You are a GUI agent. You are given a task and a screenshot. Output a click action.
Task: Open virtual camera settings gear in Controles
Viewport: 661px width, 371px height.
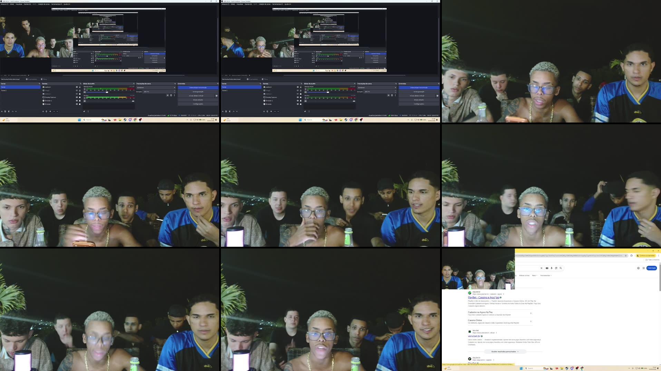click(216, 96)
